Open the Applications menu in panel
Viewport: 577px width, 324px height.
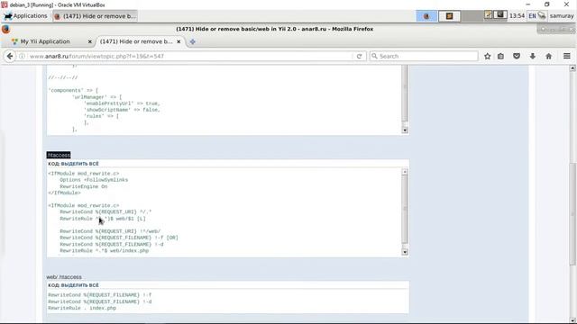[26, 16]
